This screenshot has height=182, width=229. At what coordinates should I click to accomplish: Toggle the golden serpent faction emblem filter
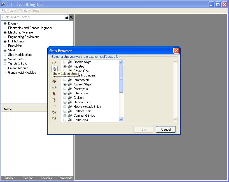pyautogui.click(x=54, y=100)
